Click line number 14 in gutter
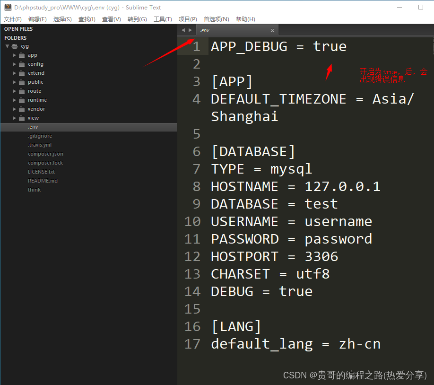Viewport: 434px width, 385px height. (192, 292)
